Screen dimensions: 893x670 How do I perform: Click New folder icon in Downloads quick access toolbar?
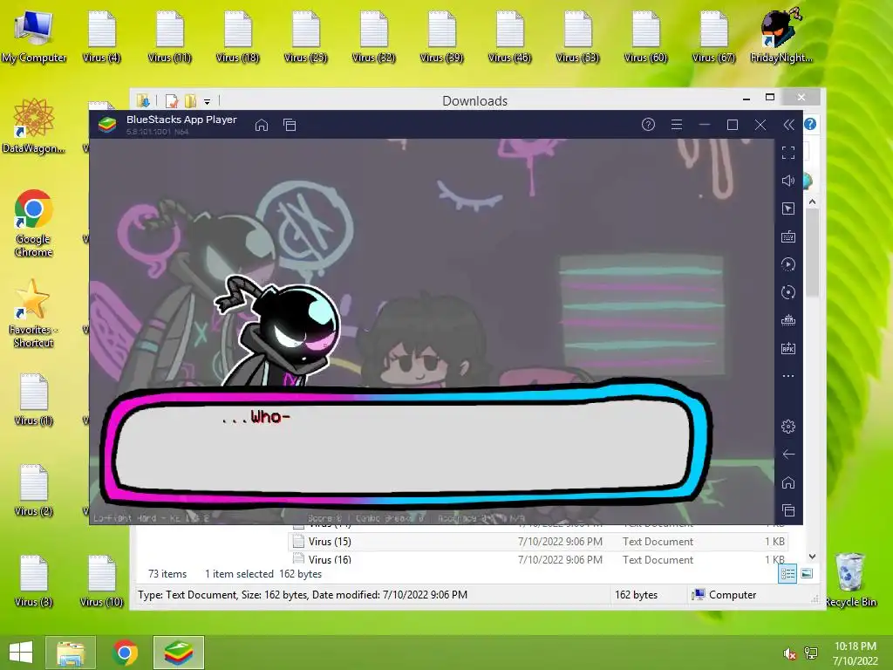click(191, 101)
